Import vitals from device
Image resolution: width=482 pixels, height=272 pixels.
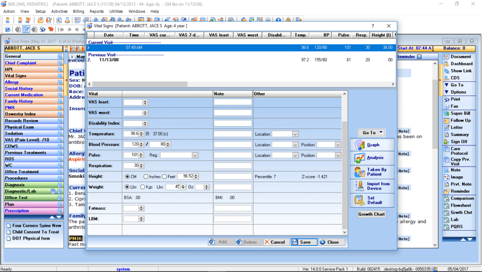point(372,186)
